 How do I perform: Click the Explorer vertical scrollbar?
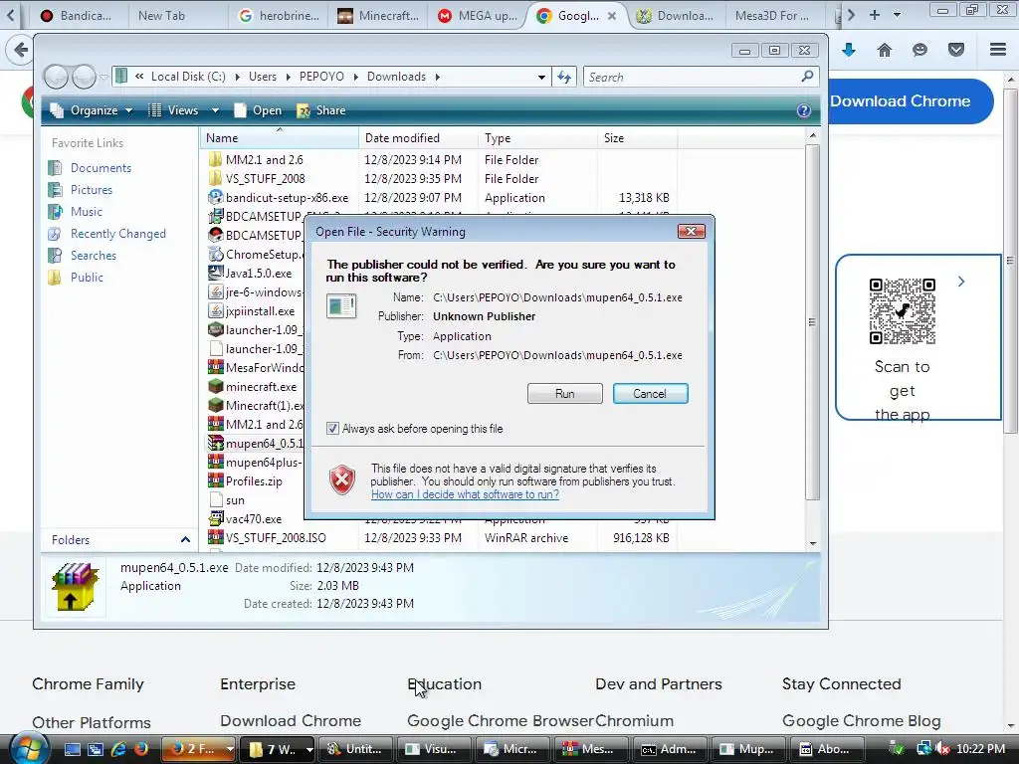812,321
